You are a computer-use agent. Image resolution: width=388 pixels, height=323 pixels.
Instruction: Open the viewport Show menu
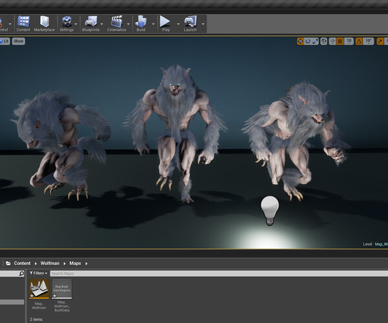[19, 41]
